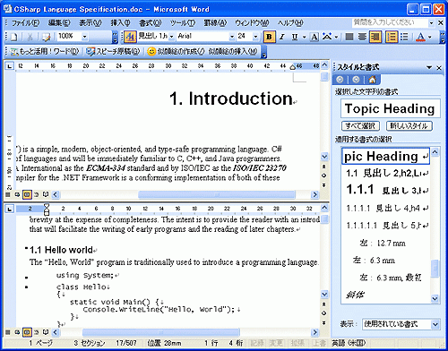
Task: Switch upper pane to Normal view icon
Action: [x=8, y=195]
